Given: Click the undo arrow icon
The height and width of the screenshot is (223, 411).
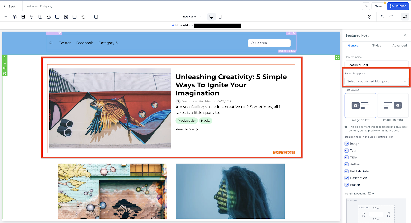Looking at the screenshot, I should coord(382,17).
